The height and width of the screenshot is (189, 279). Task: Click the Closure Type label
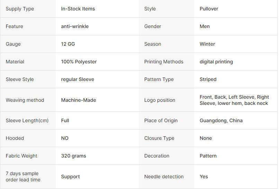[x=159, y=138]
